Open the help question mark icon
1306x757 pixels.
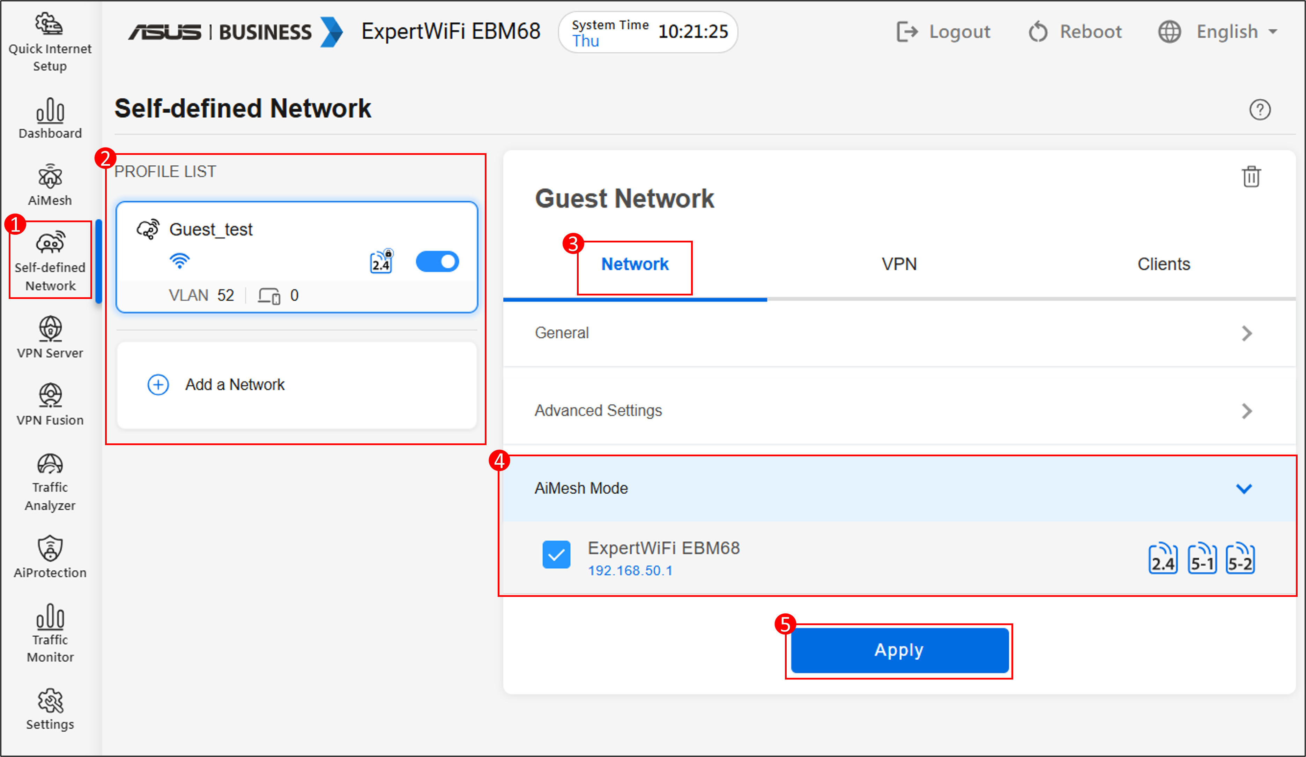pyautogui.click(x=1259, y=110)
